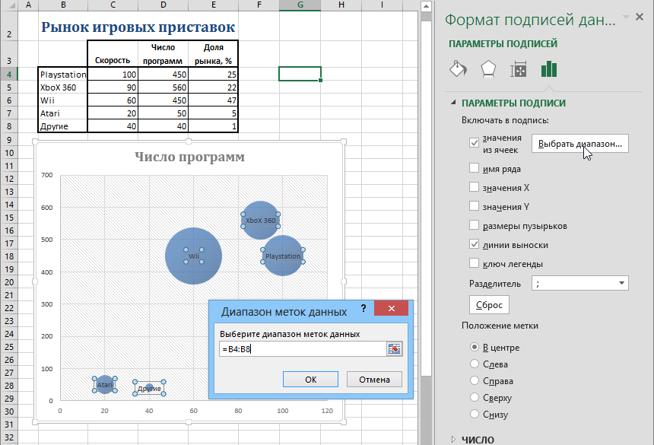This screenshot has height=445, width=654.
Task: Collapse the ПАРАМЕТРЫ ПОДПИСИ section
Action: [453, 102]
